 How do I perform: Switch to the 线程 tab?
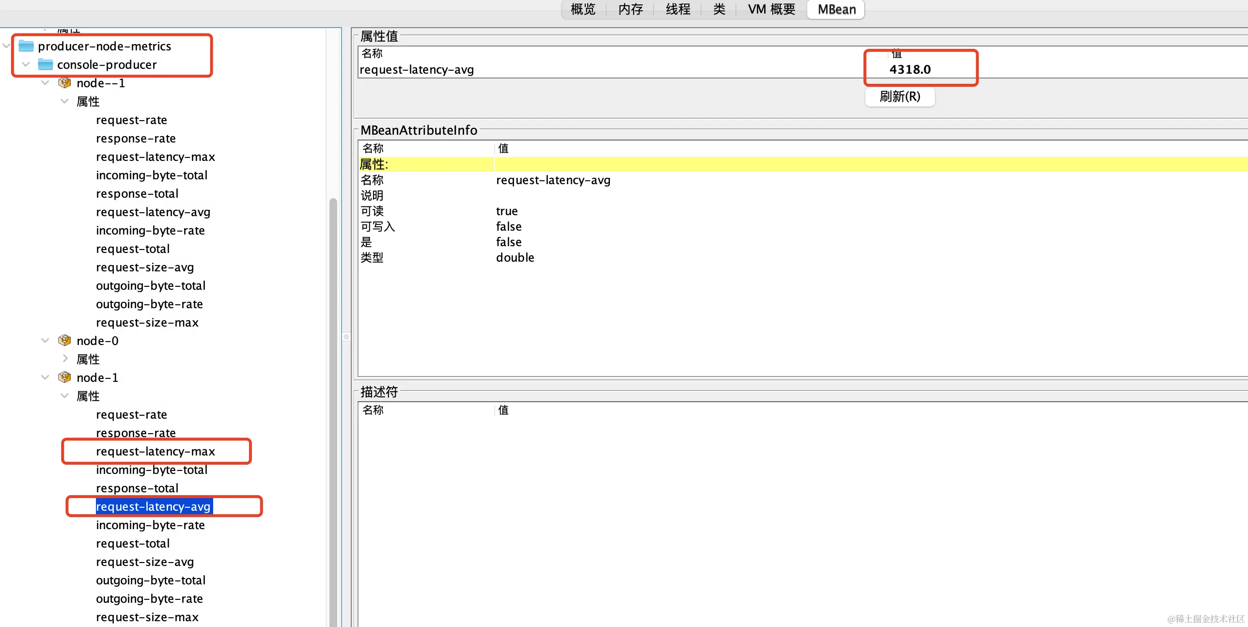point(678,9)
